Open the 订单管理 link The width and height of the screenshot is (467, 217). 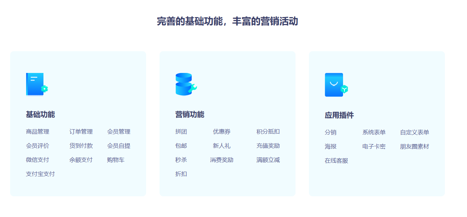81,132
